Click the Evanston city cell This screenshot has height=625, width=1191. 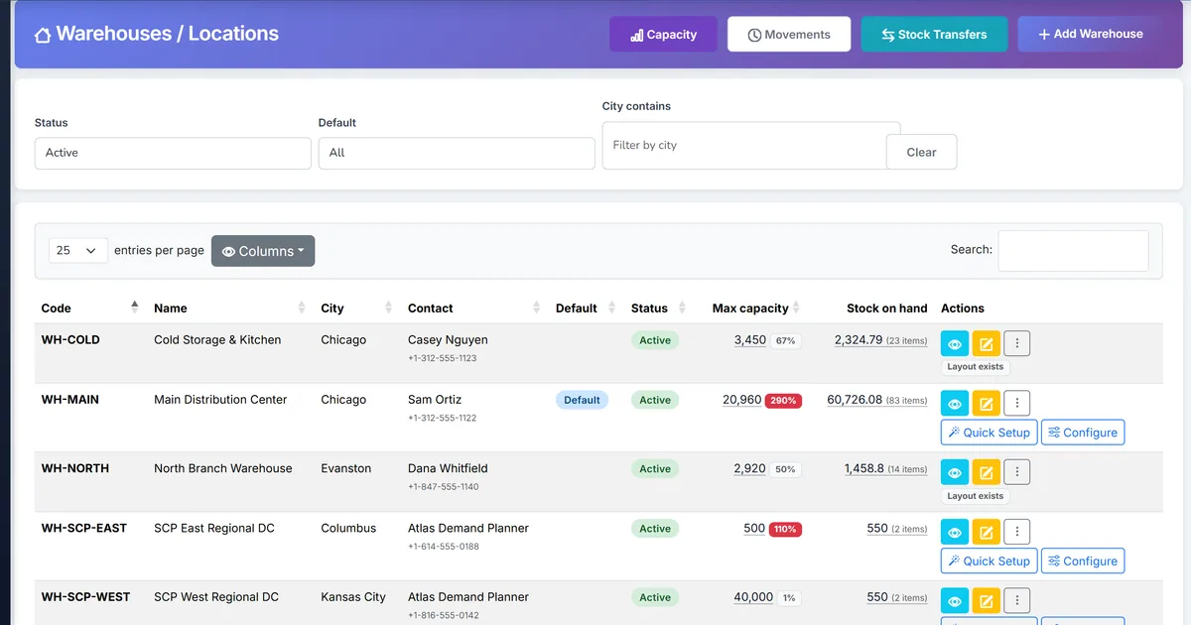346,468
